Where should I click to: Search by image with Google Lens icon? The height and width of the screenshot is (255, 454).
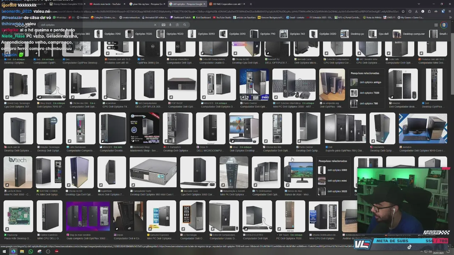177,25
